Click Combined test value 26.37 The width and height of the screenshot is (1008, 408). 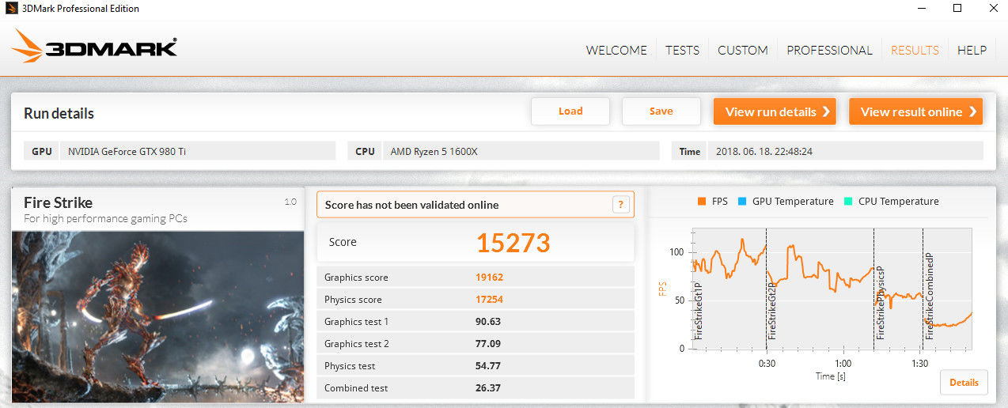click(x=488, y=388)
